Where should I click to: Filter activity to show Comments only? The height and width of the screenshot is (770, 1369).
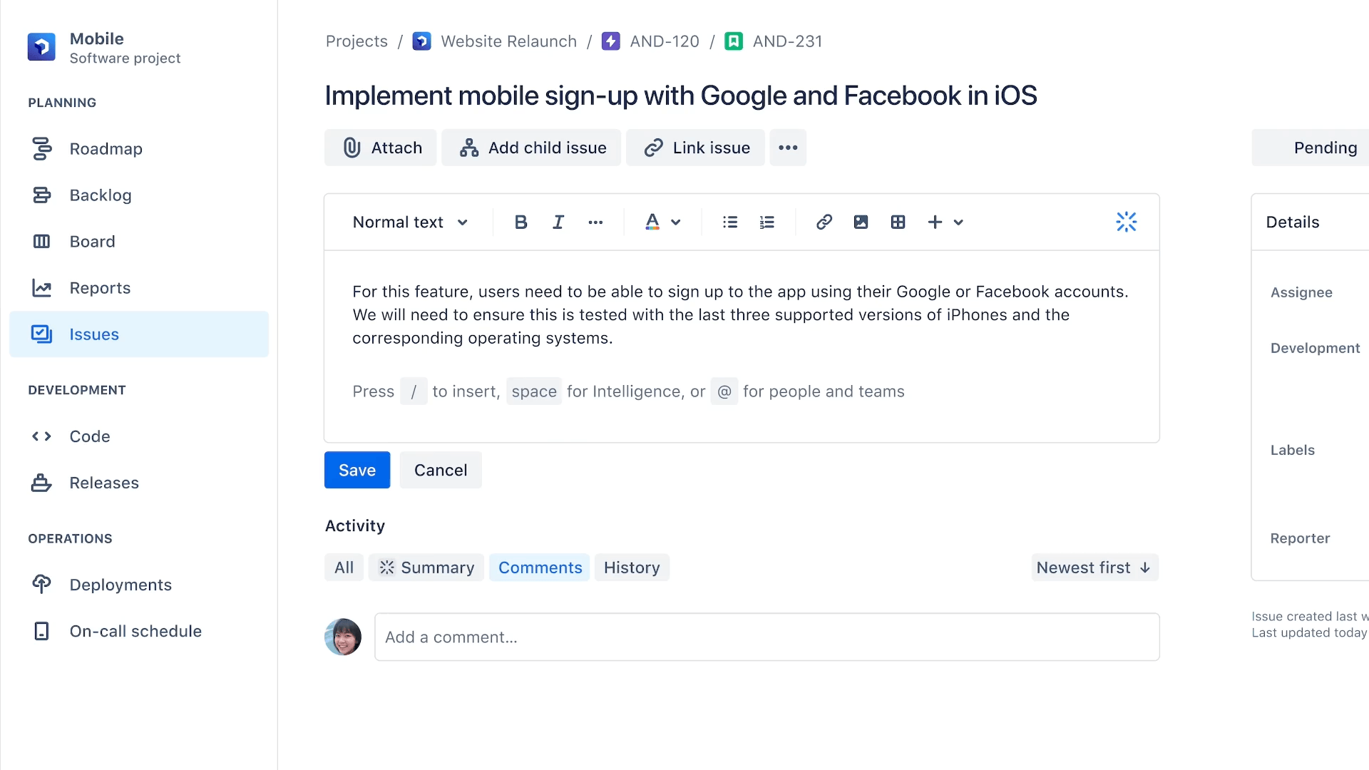click(539, 567)
